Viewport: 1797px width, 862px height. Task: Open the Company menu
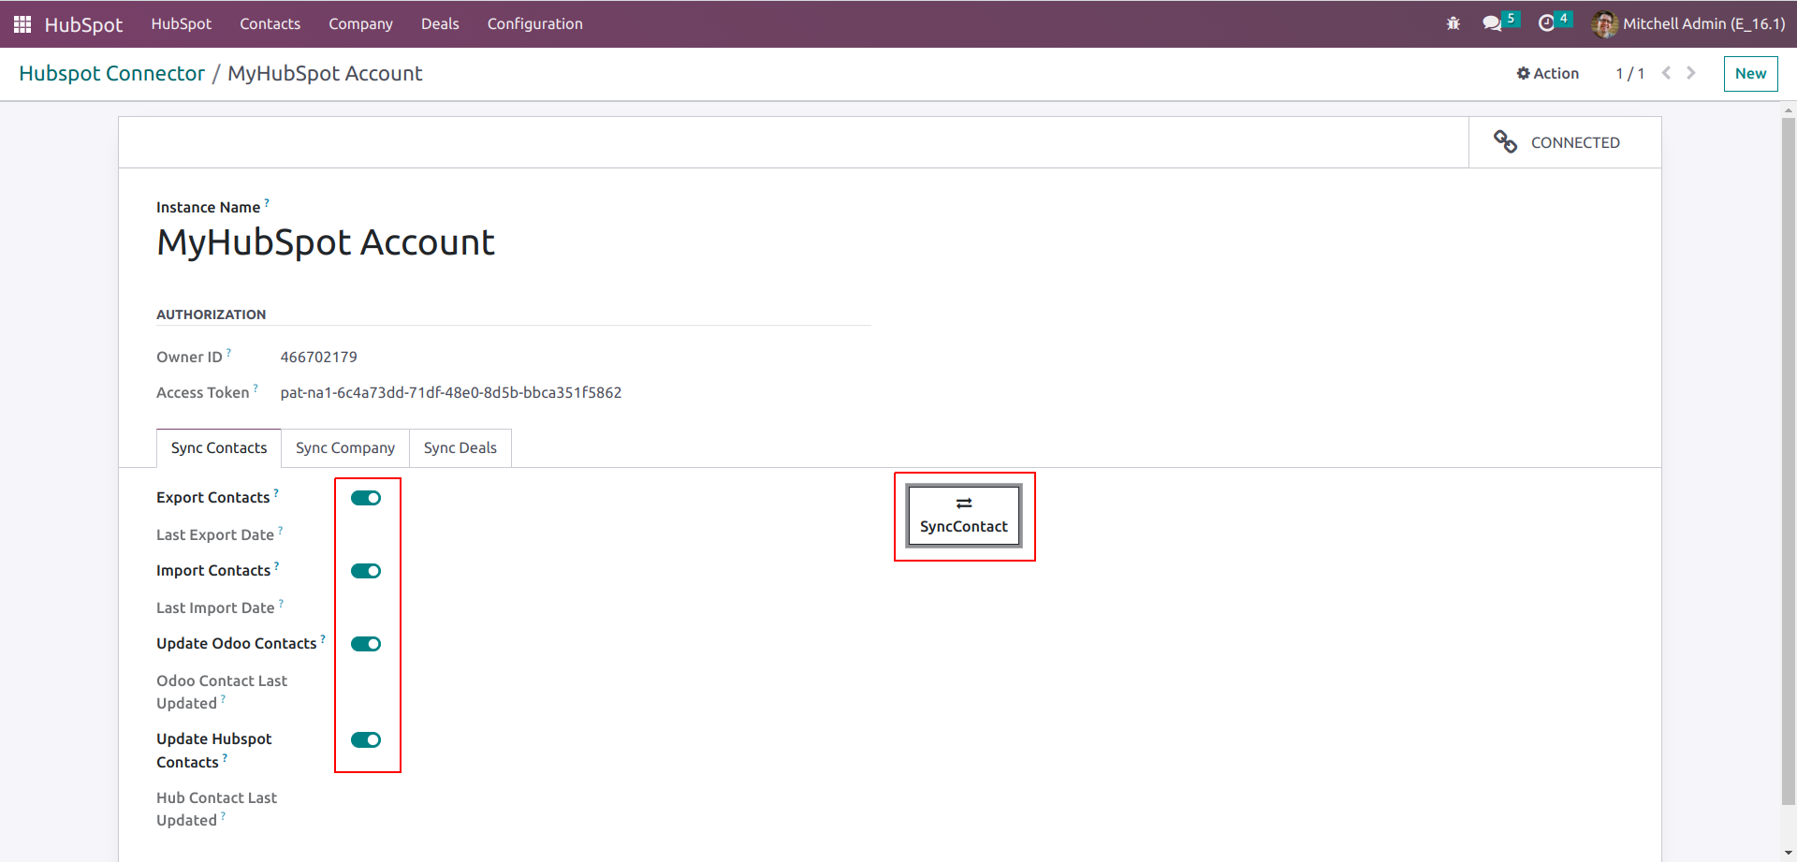point(360,23)
